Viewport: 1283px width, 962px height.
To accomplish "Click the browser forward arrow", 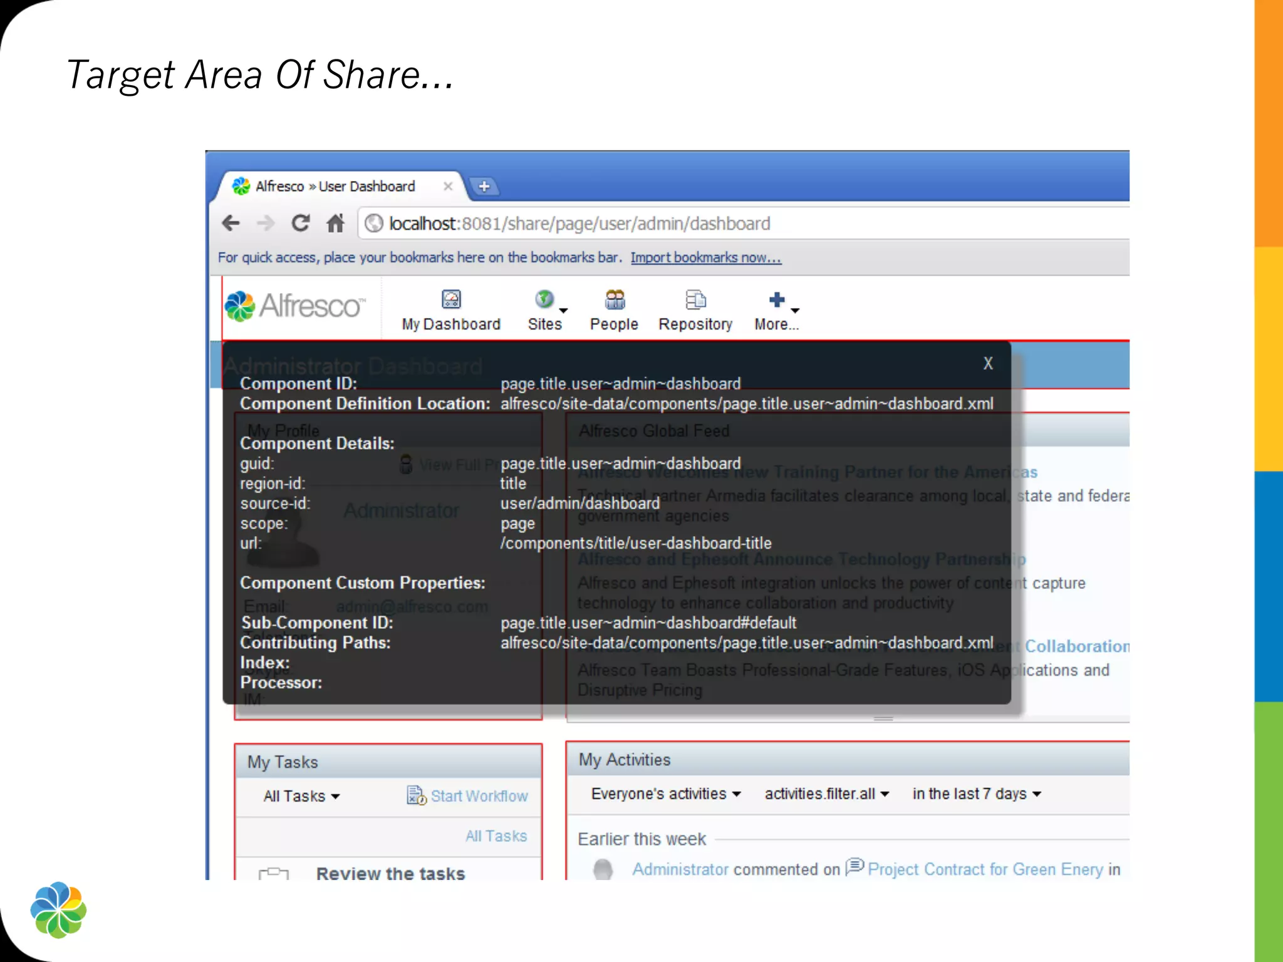I will [266, 223].
